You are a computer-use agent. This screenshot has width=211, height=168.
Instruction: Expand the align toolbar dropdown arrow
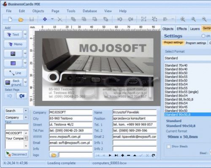pyautogui.click(x=173, y=19)
